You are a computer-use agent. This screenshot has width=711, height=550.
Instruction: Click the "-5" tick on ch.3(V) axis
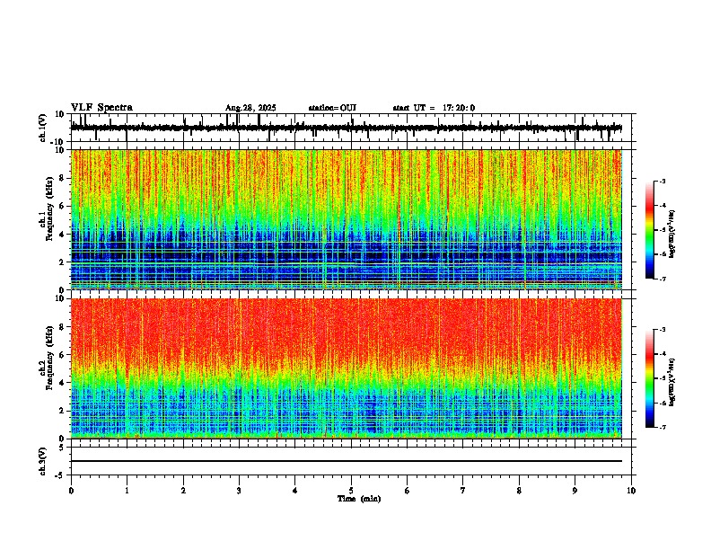coord(60,475)
